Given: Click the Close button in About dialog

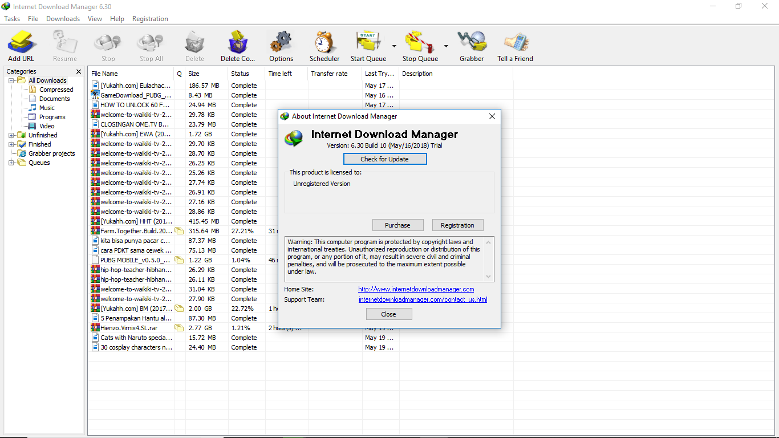Looking at the screenshot, I should [389, 314].
